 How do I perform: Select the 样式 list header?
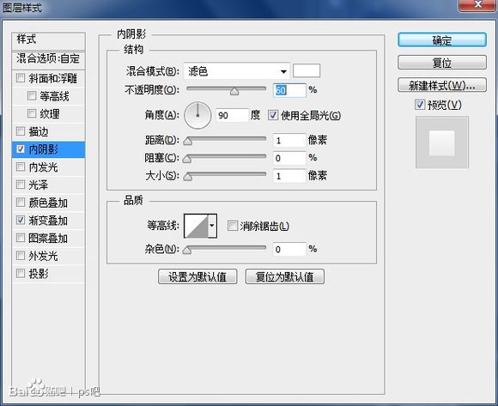(48, 40)
